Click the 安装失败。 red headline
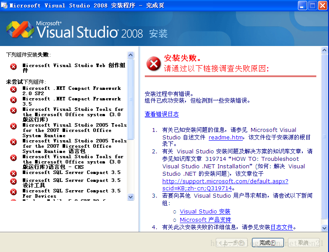The width and height of the screenshot is (329, 252). click(183, 58)
